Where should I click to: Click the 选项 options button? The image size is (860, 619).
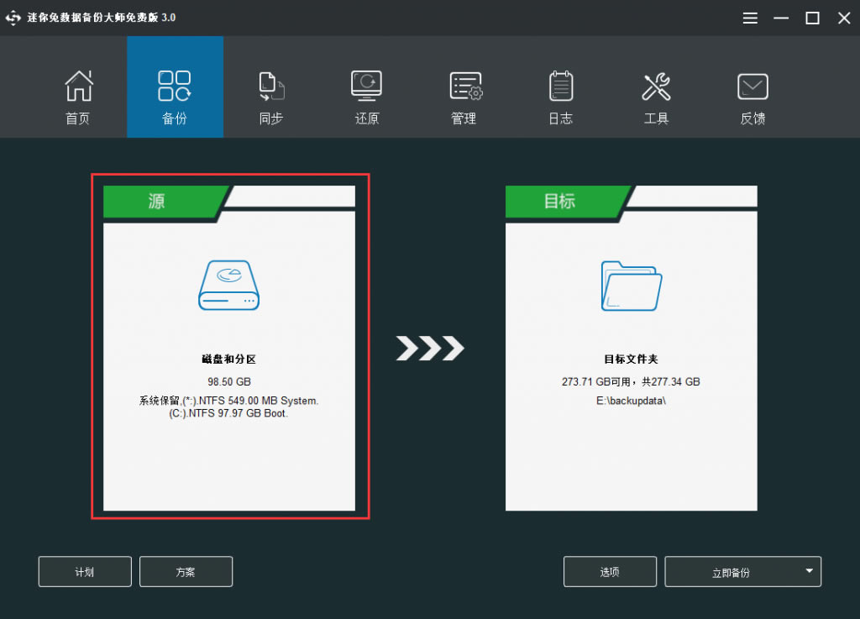pyautogui.click(x=610, y=572)
